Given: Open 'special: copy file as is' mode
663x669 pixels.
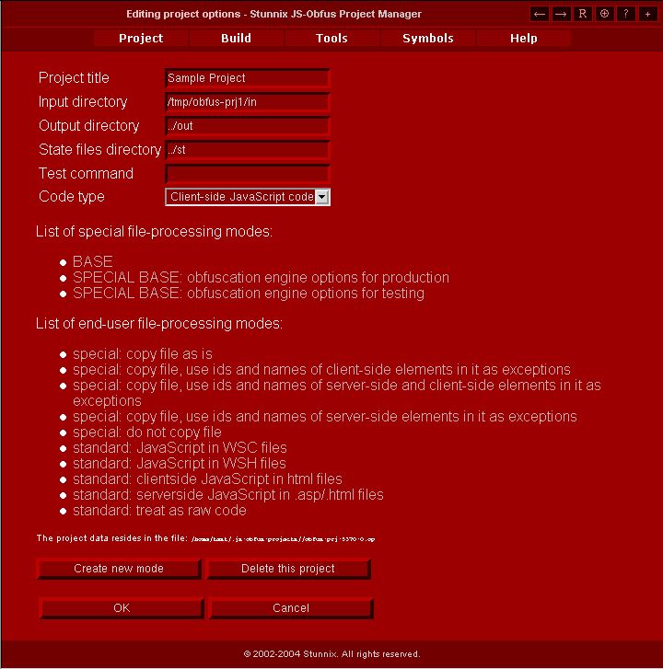Looking at the screenshot, I should tap(143, 354).
